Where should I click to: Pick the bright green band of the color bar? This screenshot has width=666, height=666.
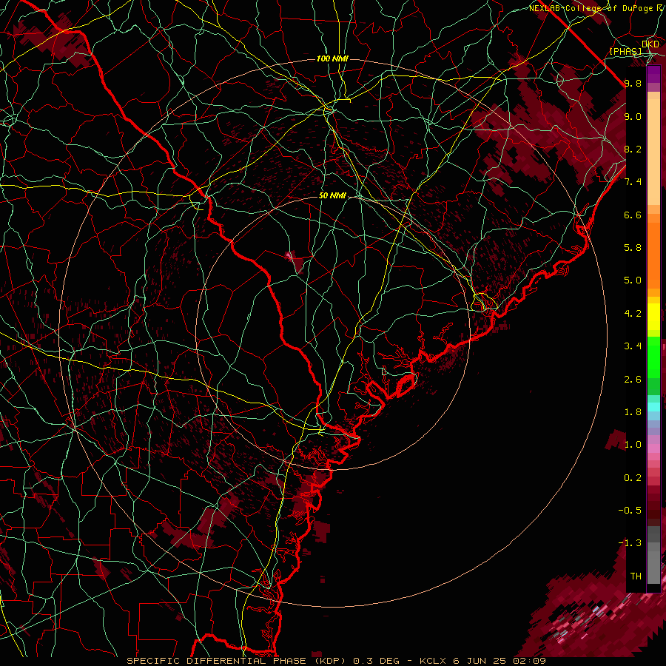pyautogui.click(x=653, y=357)
